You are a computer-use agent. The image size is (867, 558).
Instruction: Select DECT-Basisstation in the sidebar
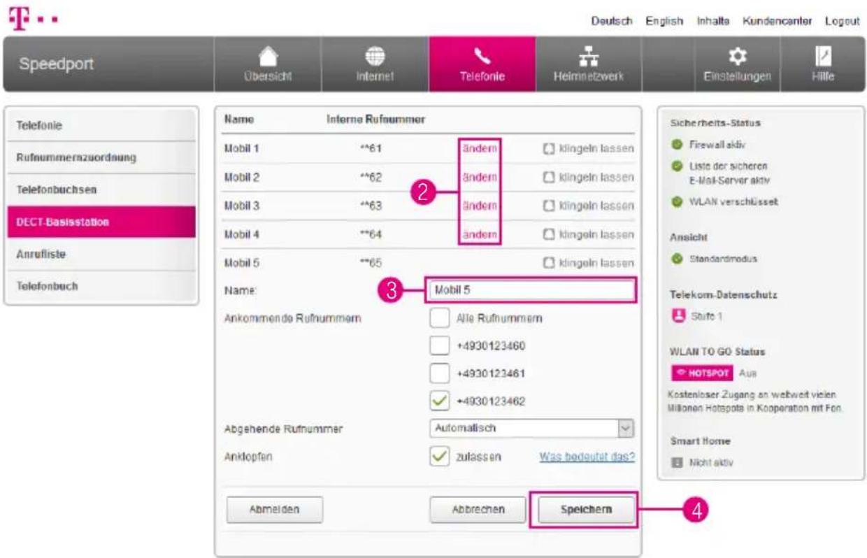[101, 222]
